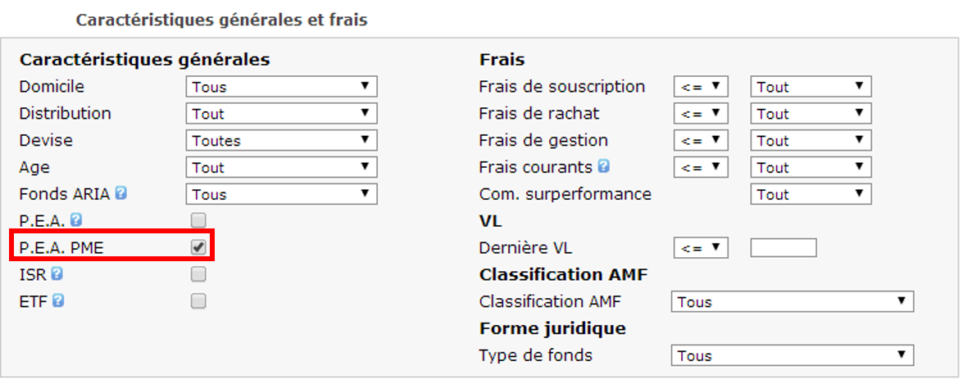Open the ISR help icon
The image size is (963, 384).
coord(57,274)
